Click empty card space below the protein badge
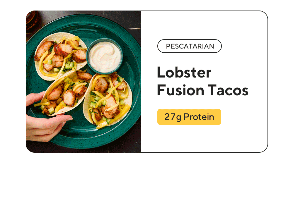293x203 pixels. (204, 138)
